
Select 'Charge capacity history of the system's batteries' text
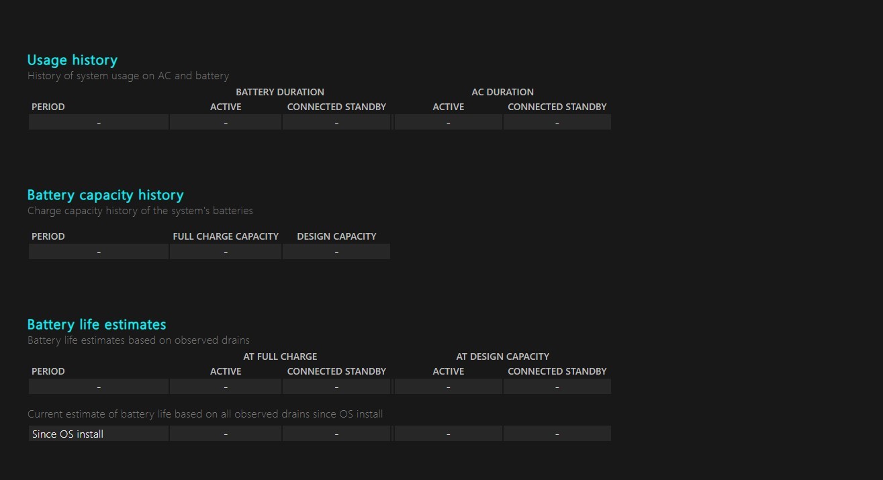pos(140,211)
